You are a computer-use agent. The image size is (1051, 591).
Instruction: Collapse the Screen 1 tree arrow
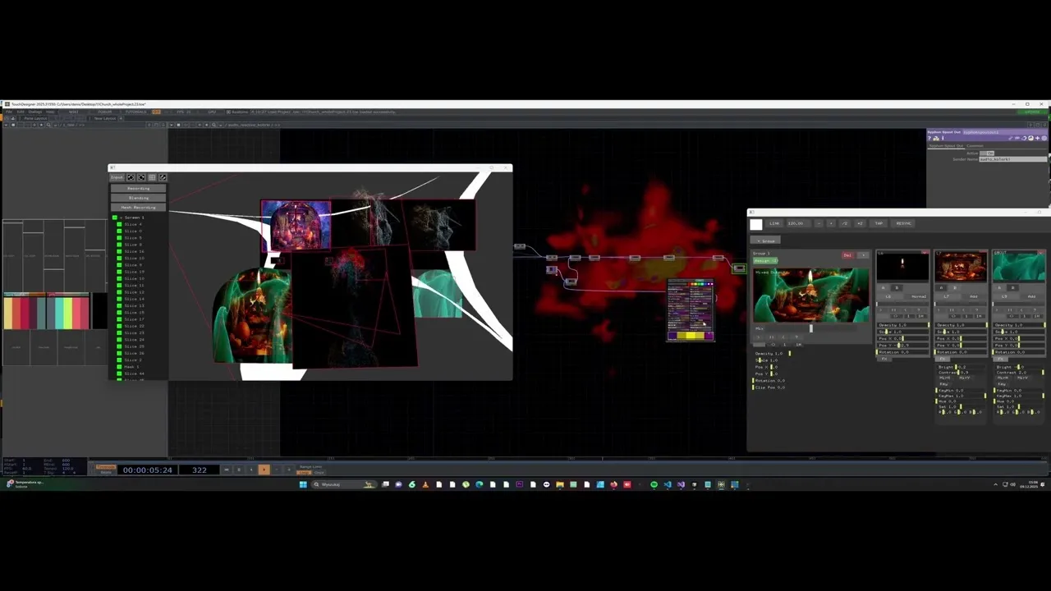[x=122, y=218]
